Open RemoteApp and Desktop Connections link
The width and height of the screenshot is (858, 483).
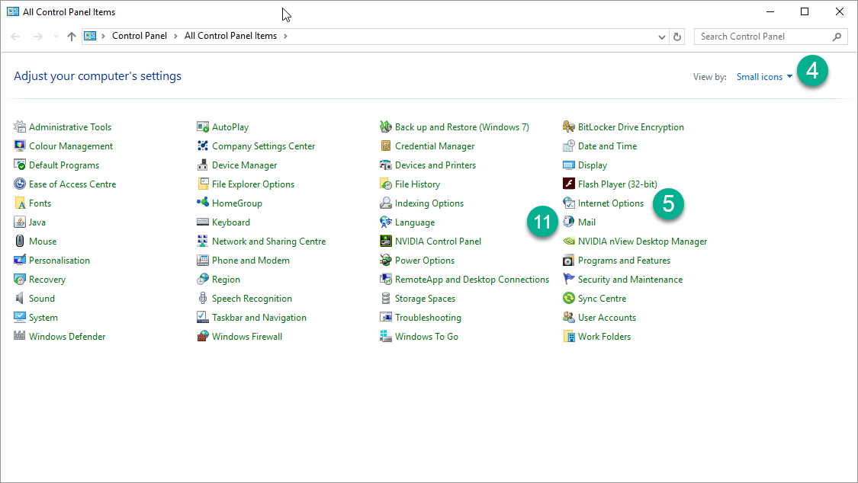(471, 280)
